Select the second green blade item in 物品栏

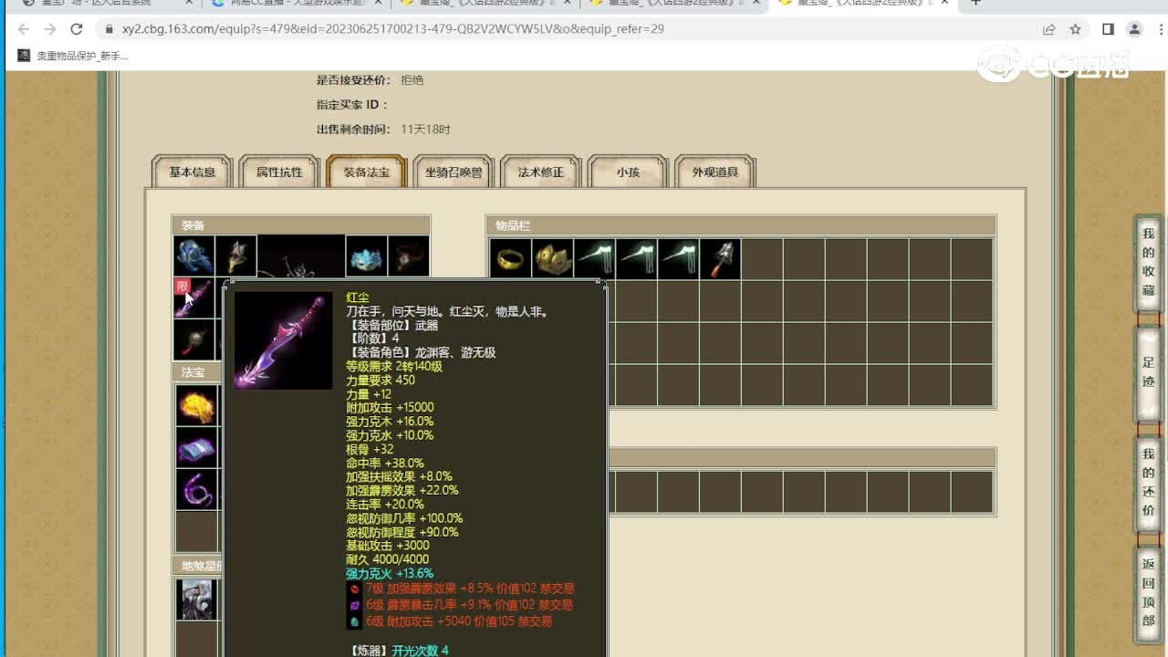coord(636,259)
